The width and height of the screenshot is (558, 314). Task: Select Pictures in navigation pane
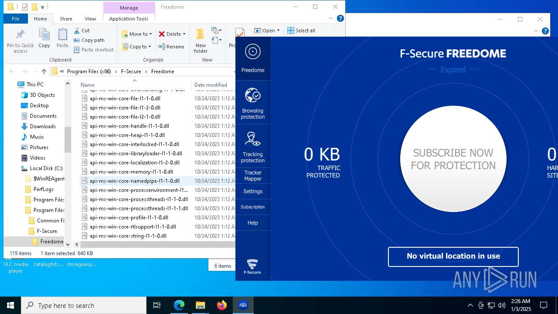(39, 147)
